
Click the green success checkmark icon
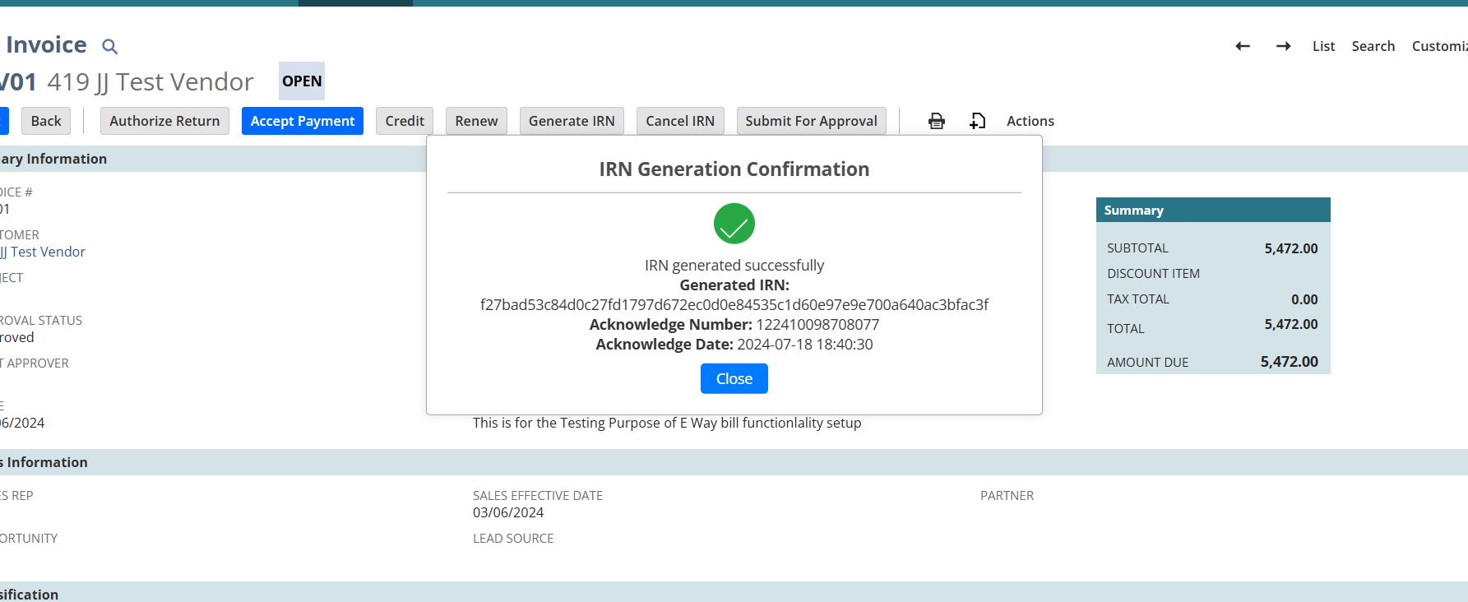click(734, 224)
